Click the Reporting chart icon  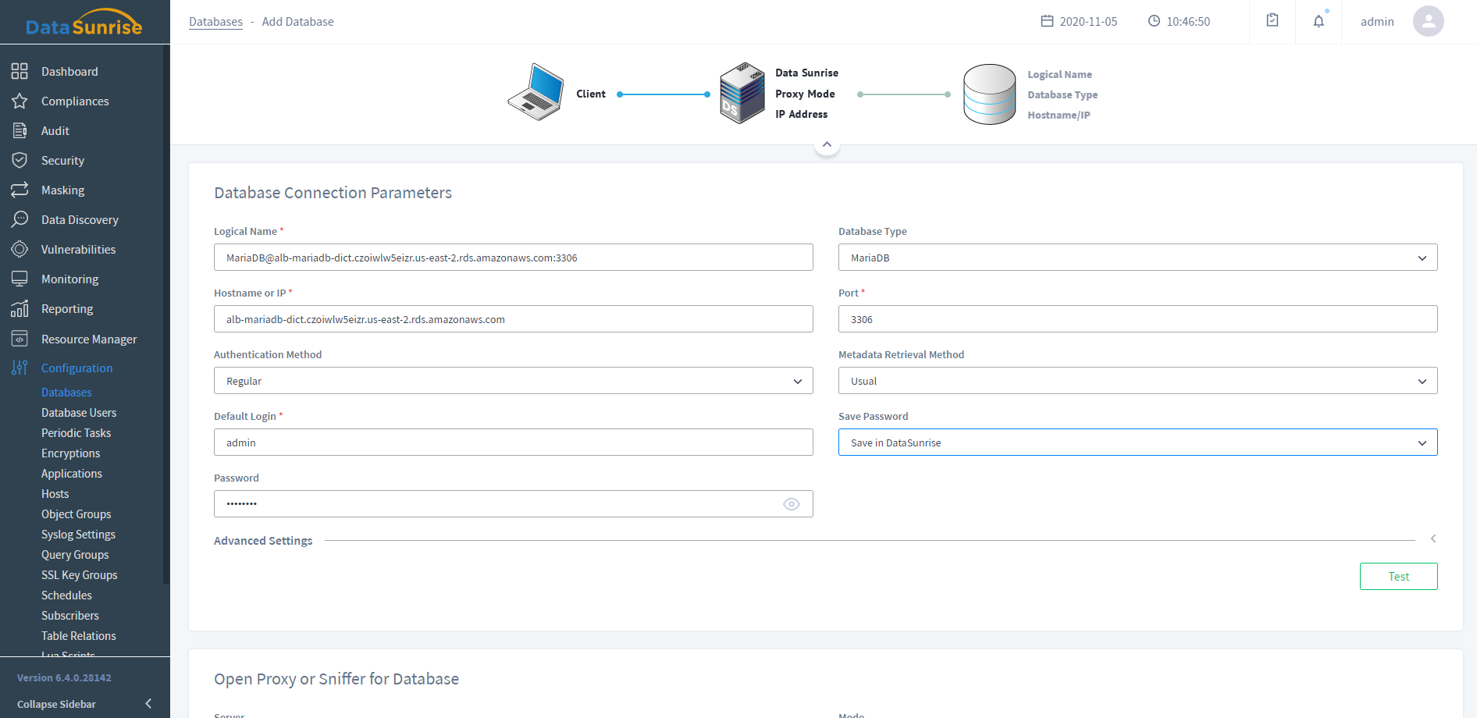tap(20, 309)
